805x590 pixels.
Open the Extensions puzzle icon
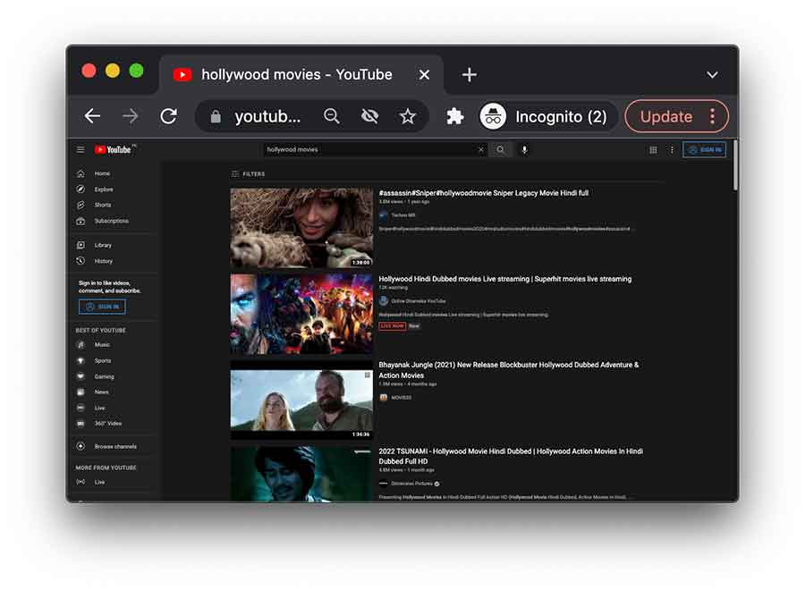(x=455, y=116)
